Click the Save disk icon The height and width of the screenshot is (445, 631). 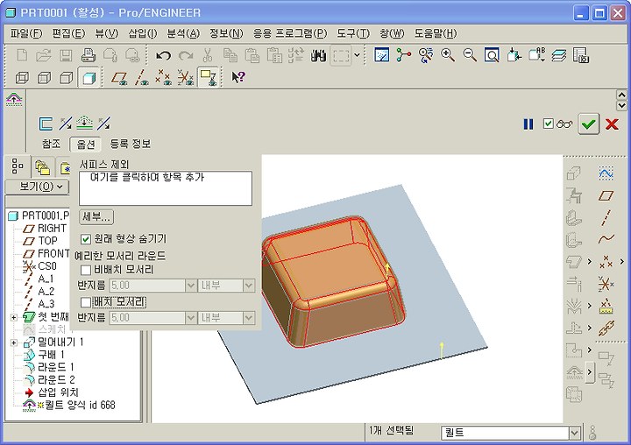66,55
